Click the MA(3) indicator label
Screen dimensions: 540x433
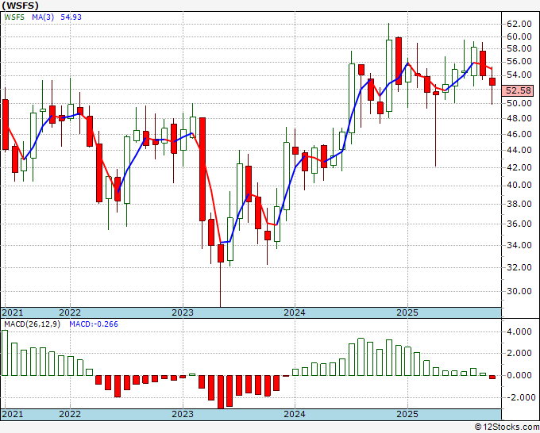click(43, 17)
